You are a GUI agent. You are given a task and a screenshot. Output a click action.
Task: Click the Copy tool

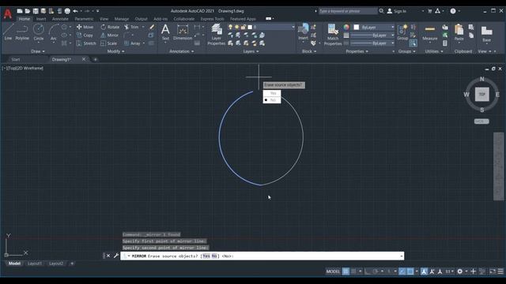[85, 35]
